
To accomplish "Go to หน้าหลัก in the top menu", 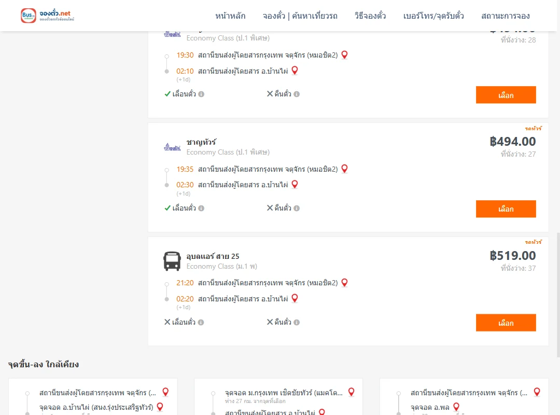I will (230, 16).
